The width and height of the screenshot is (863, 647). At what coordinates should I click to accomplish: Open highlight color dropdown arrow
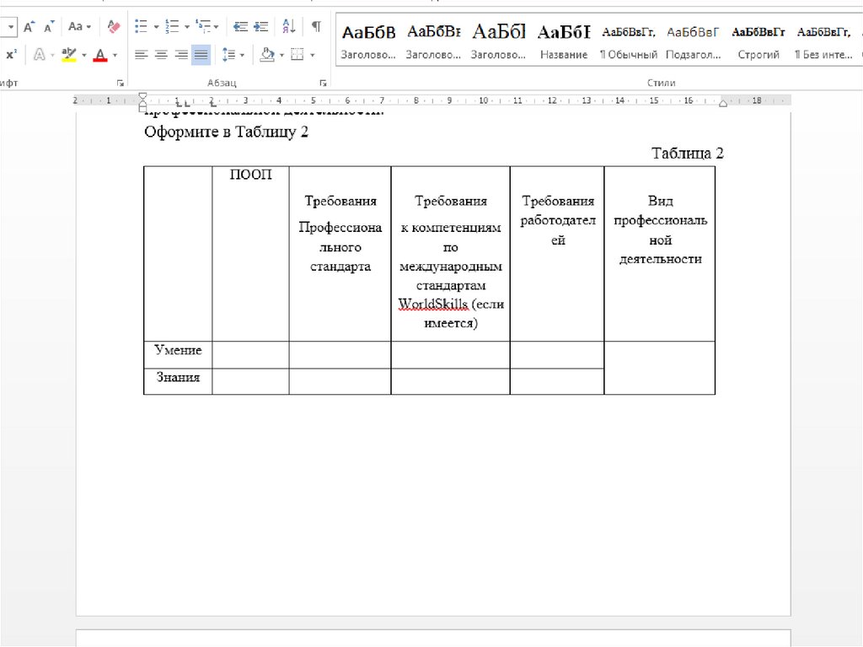click(84, 55)
